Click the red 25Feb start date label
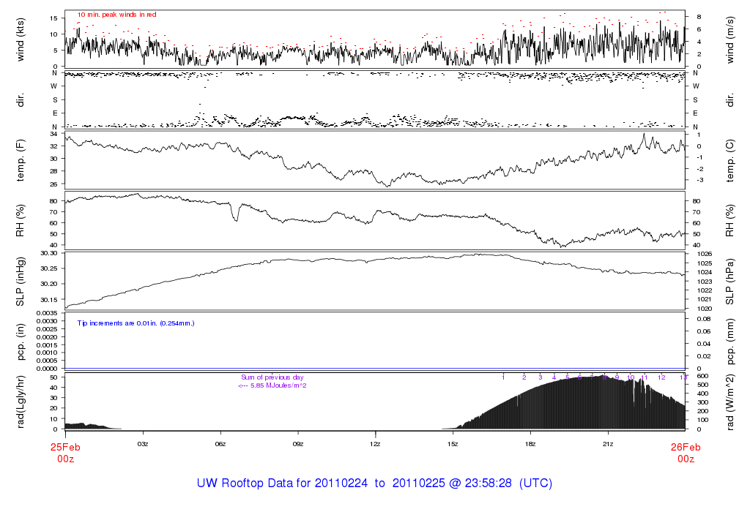Viewport: 750px width, 512px height. pyautogui.click(x=65, y=447)
